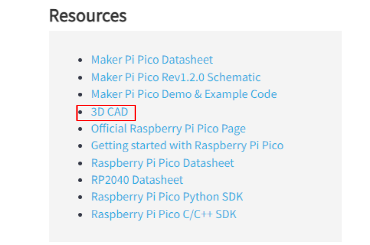The width and height of the screenshot is (370, 245).
Task: Click the bullet beside Official Raspberry Pi Pico Page
Action: click(80, 129)
